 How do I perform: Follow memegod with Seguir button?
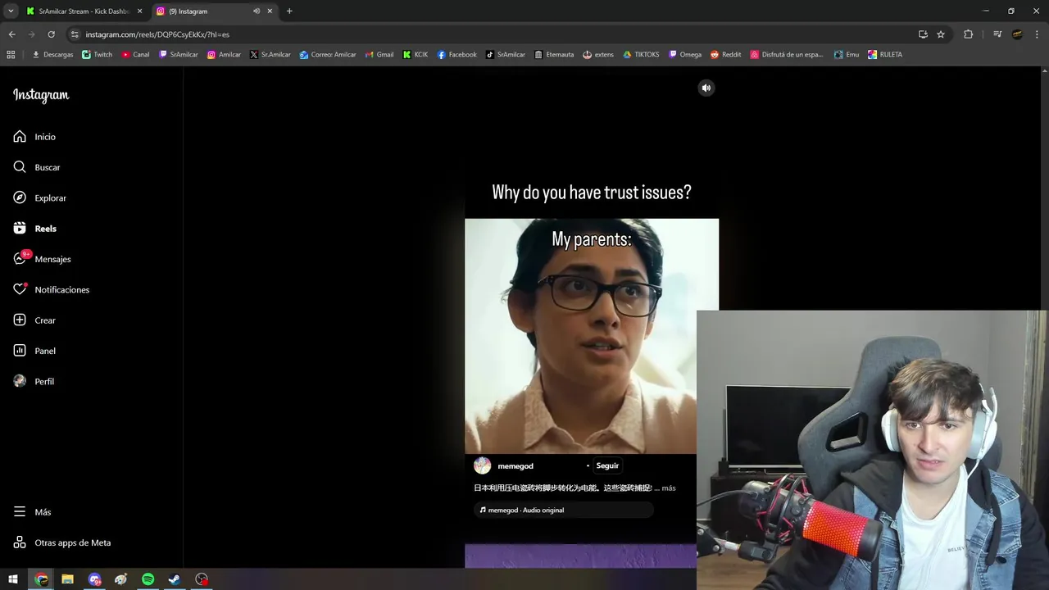(x=607, y=465)
